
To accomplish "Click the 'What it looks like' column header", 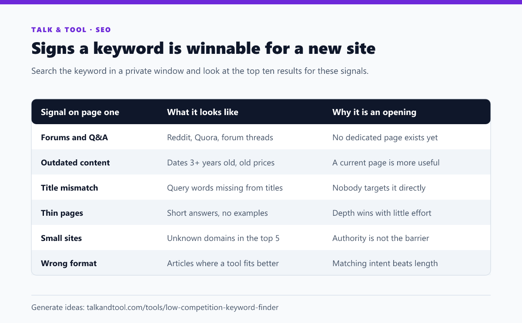I will pyautogui.click(x=203, y=112).
